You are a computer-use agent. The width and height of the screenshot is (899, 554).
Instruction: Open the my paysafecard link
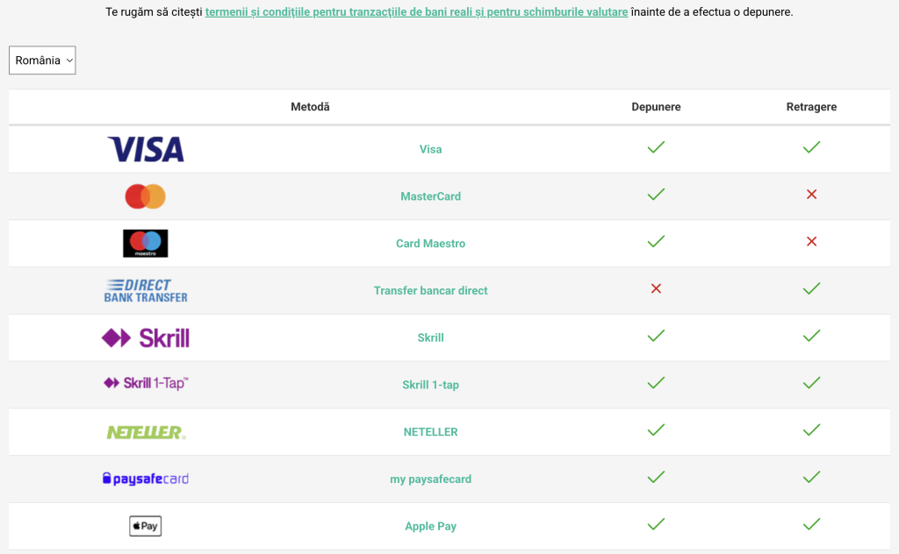(x=430, y=479)
